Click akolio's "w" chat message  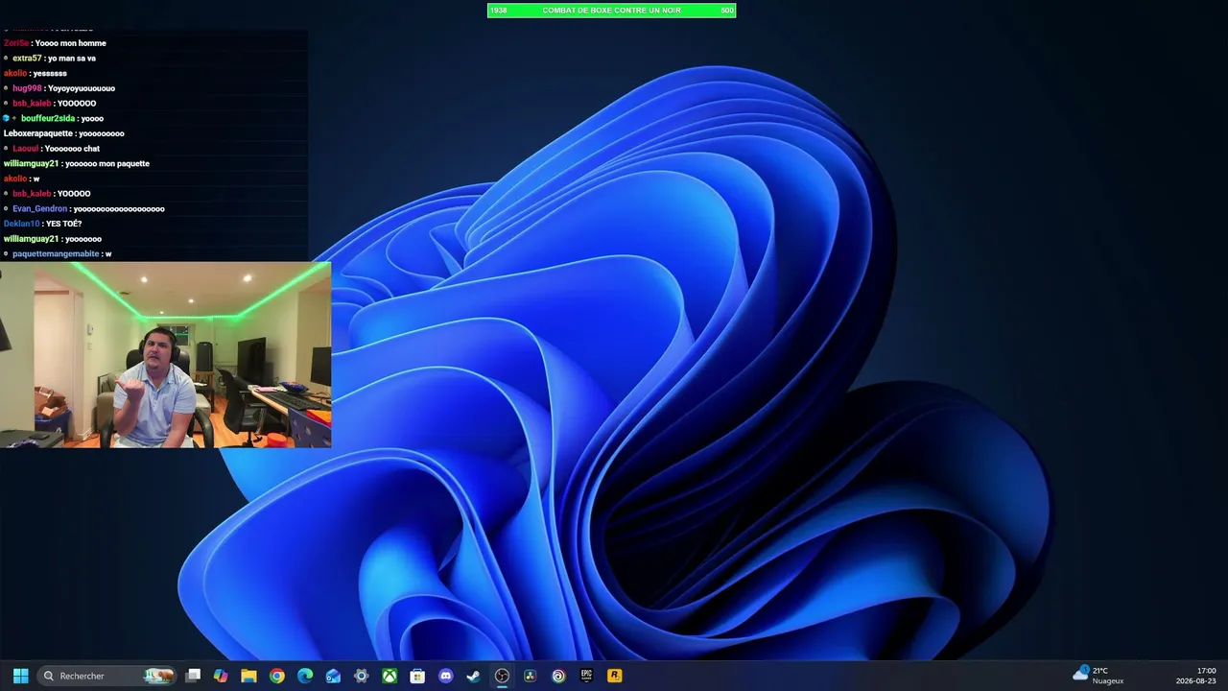tap(21, 179)
